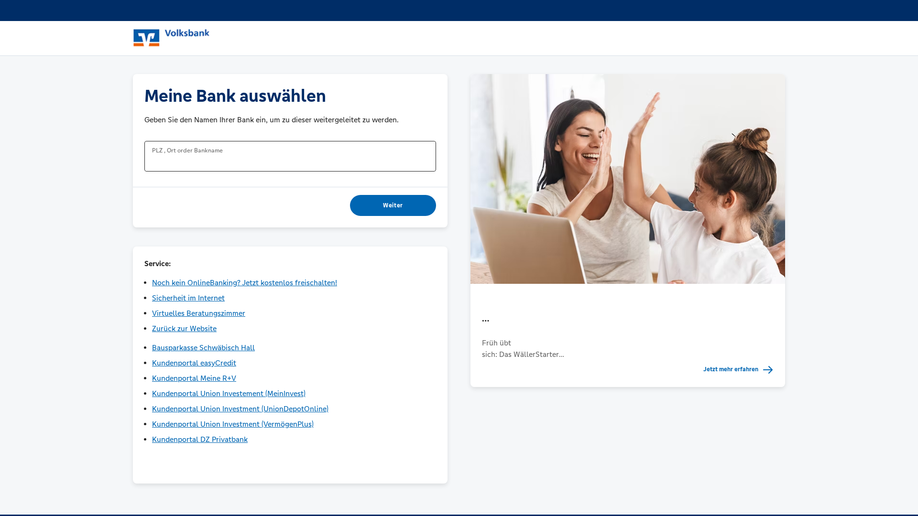Image resolution: width=918 pixels, height=516 pixels.
Task: Click the Weiter button
Action: [x=393, y=205]
